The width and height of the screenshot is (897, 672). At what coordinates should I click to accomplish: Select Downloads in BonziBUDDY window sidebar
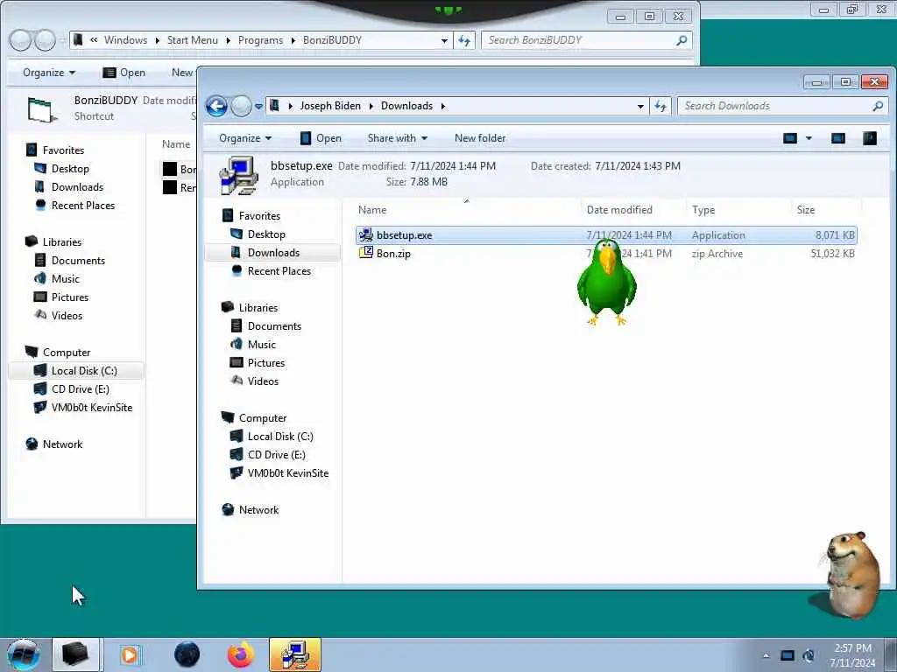(x=77, y=187)
